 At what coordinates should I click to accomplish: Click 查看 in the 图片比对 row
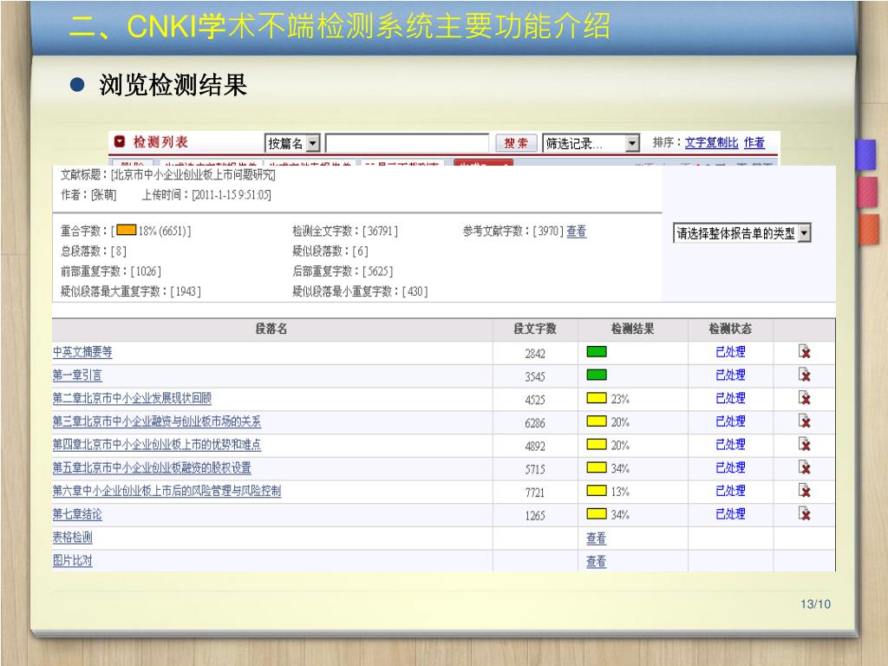(x=596, y=561)
